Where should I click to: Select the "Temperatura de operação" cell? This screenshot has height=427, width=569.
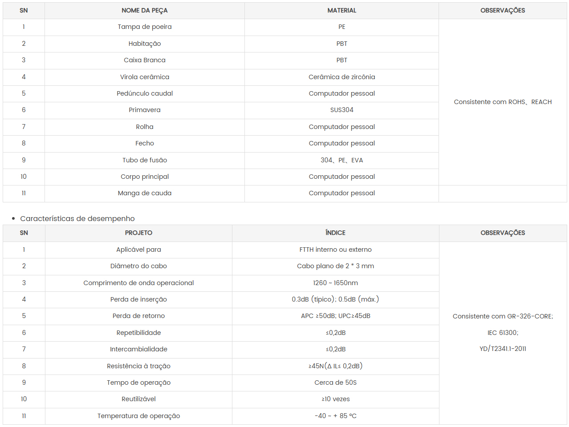(138, 416)
